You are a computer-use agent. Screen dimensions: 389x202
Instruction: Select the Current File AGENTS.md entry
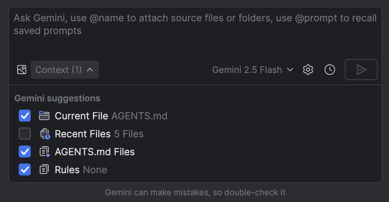coord(111,116)
